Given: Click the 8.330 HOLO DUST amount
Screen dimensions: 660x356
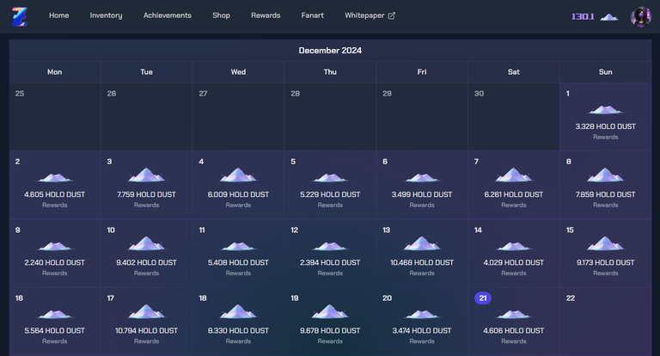Looking at the screenshot, I should click(x=238, y=331).
